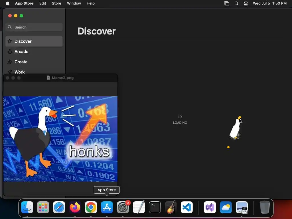
Task: Click the Discover page heading
Action: click(x=96, y=31)
